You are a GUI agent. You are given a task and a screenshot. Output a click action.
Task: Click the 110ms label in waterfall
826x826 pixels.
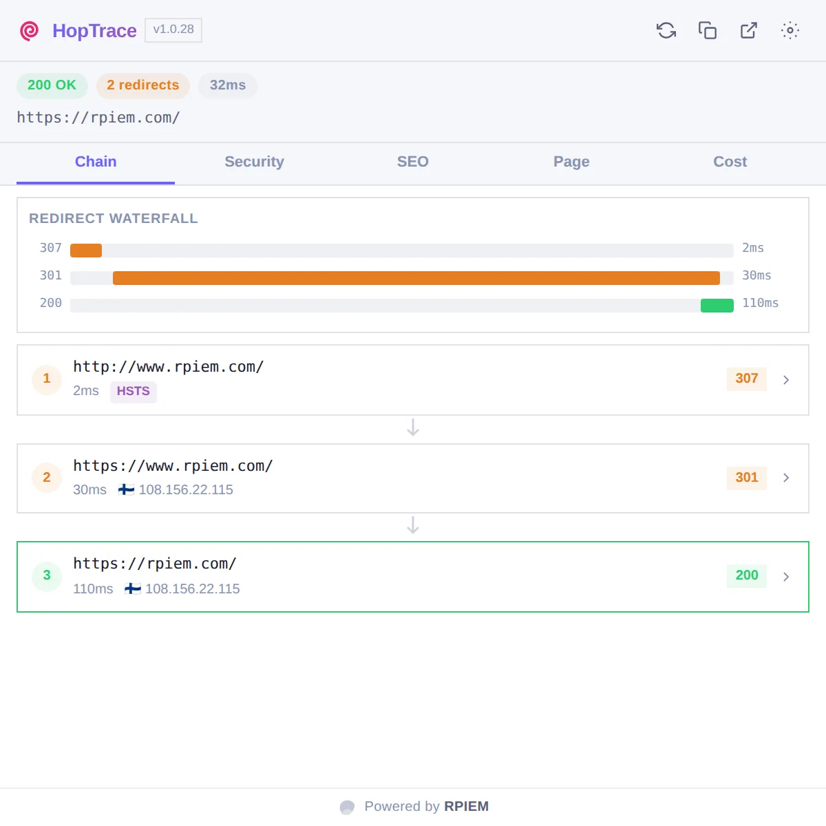(x=761, y=303)
